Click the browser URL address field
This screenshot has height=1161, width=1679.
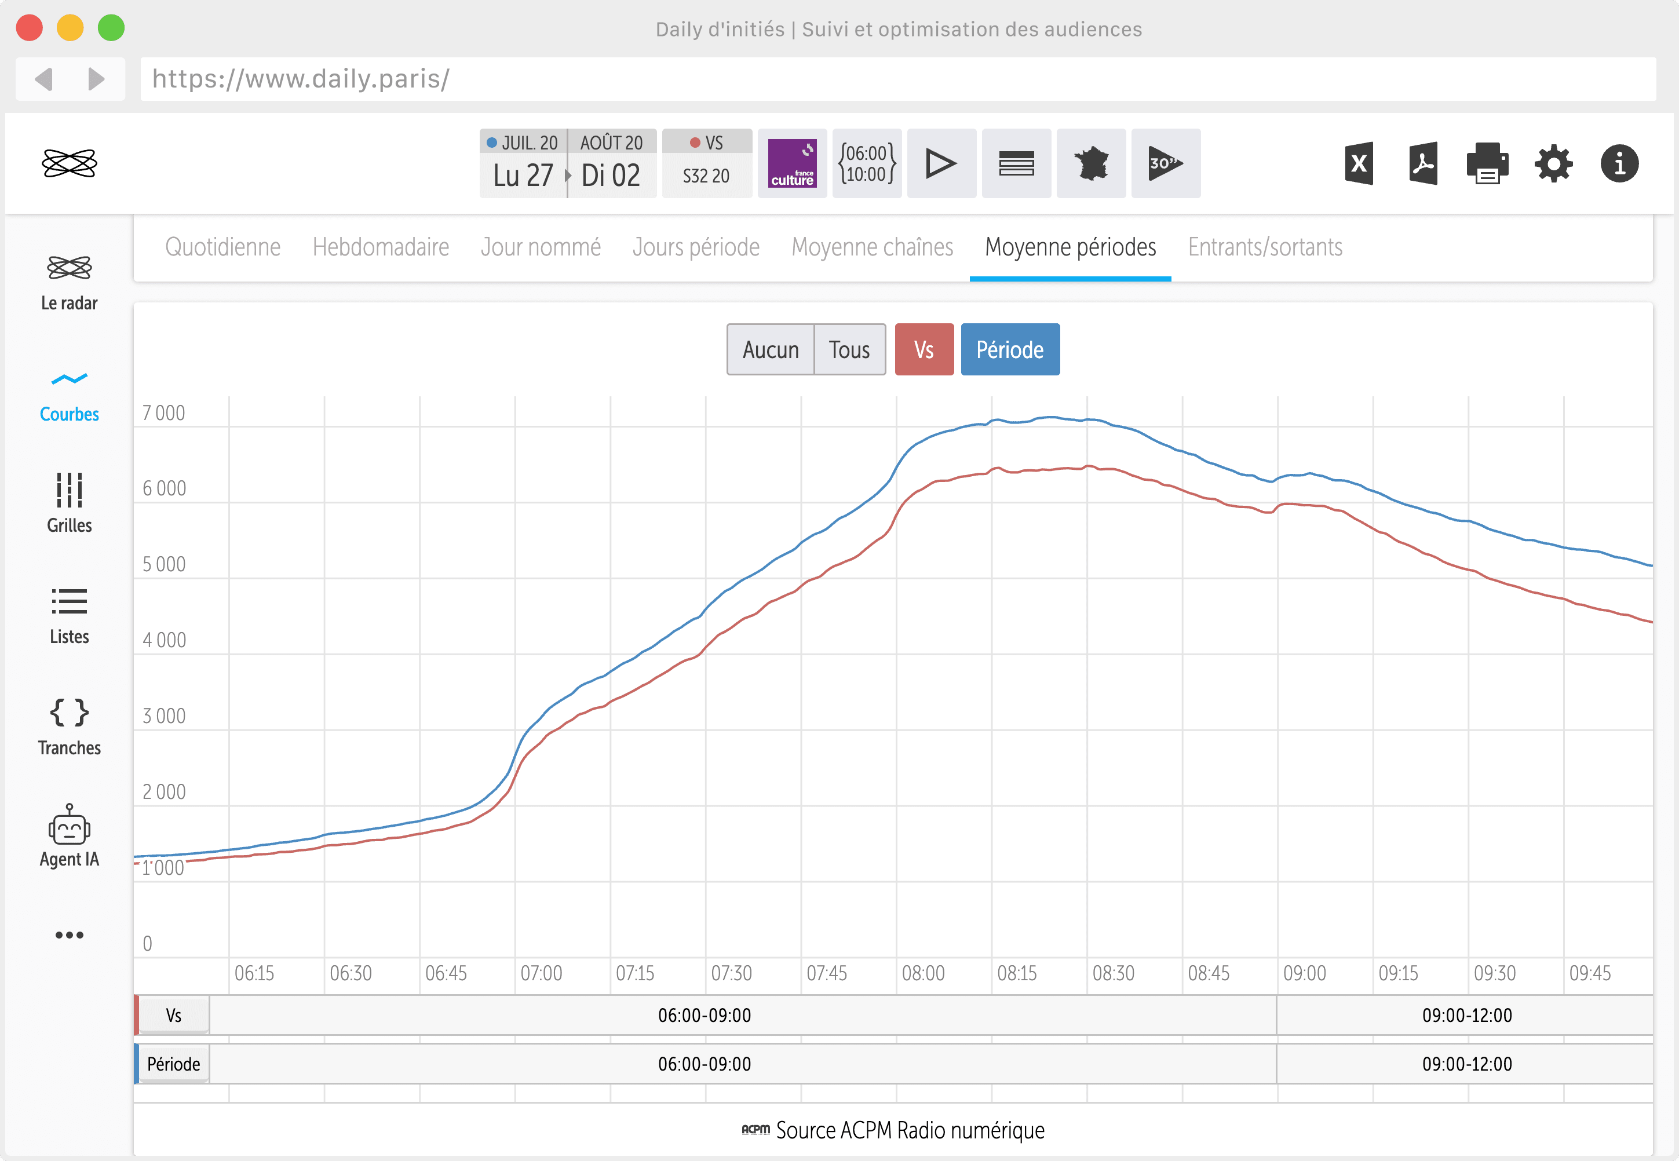(897, 79)
